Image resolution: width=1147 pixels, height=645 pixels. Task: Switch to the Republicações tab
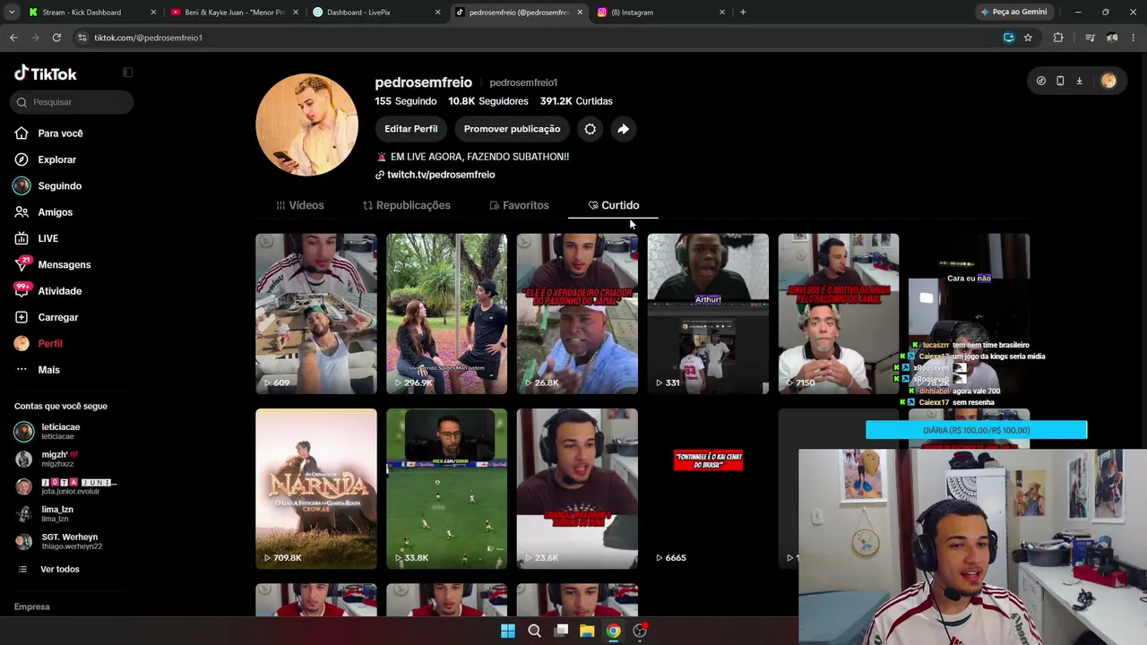(x=406, y=205)
